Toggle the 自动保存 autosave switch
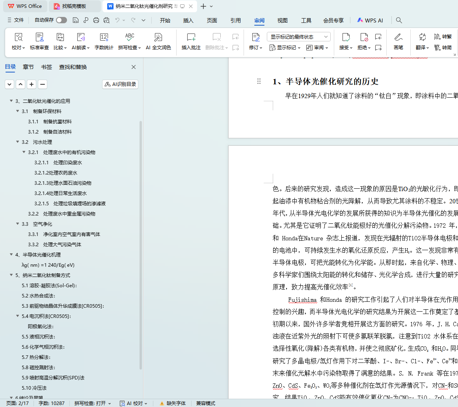Viewport: 458px width, 407px height. (61, 20)
